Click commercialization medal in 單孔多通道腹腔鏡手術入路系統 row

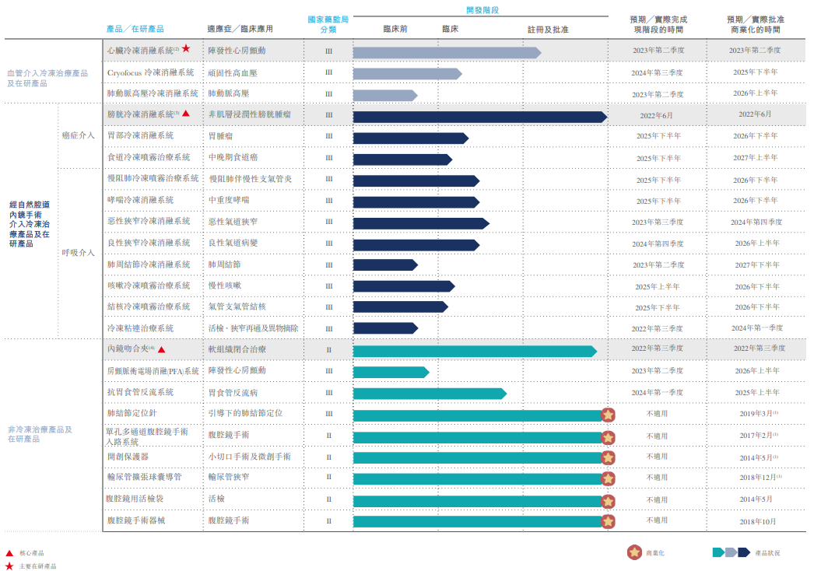point(608,437)
